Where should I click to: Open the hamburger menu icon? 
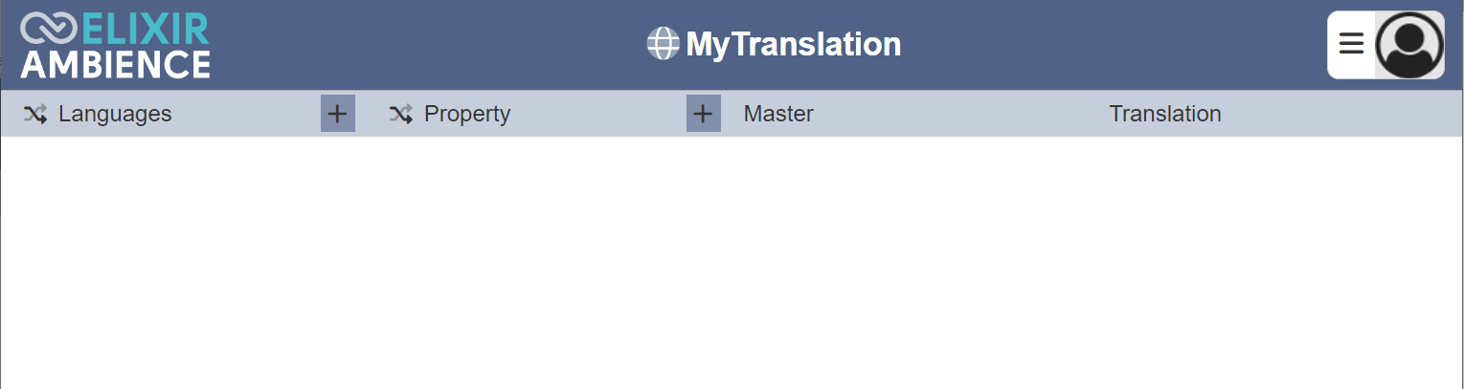tap(1351, 44)
